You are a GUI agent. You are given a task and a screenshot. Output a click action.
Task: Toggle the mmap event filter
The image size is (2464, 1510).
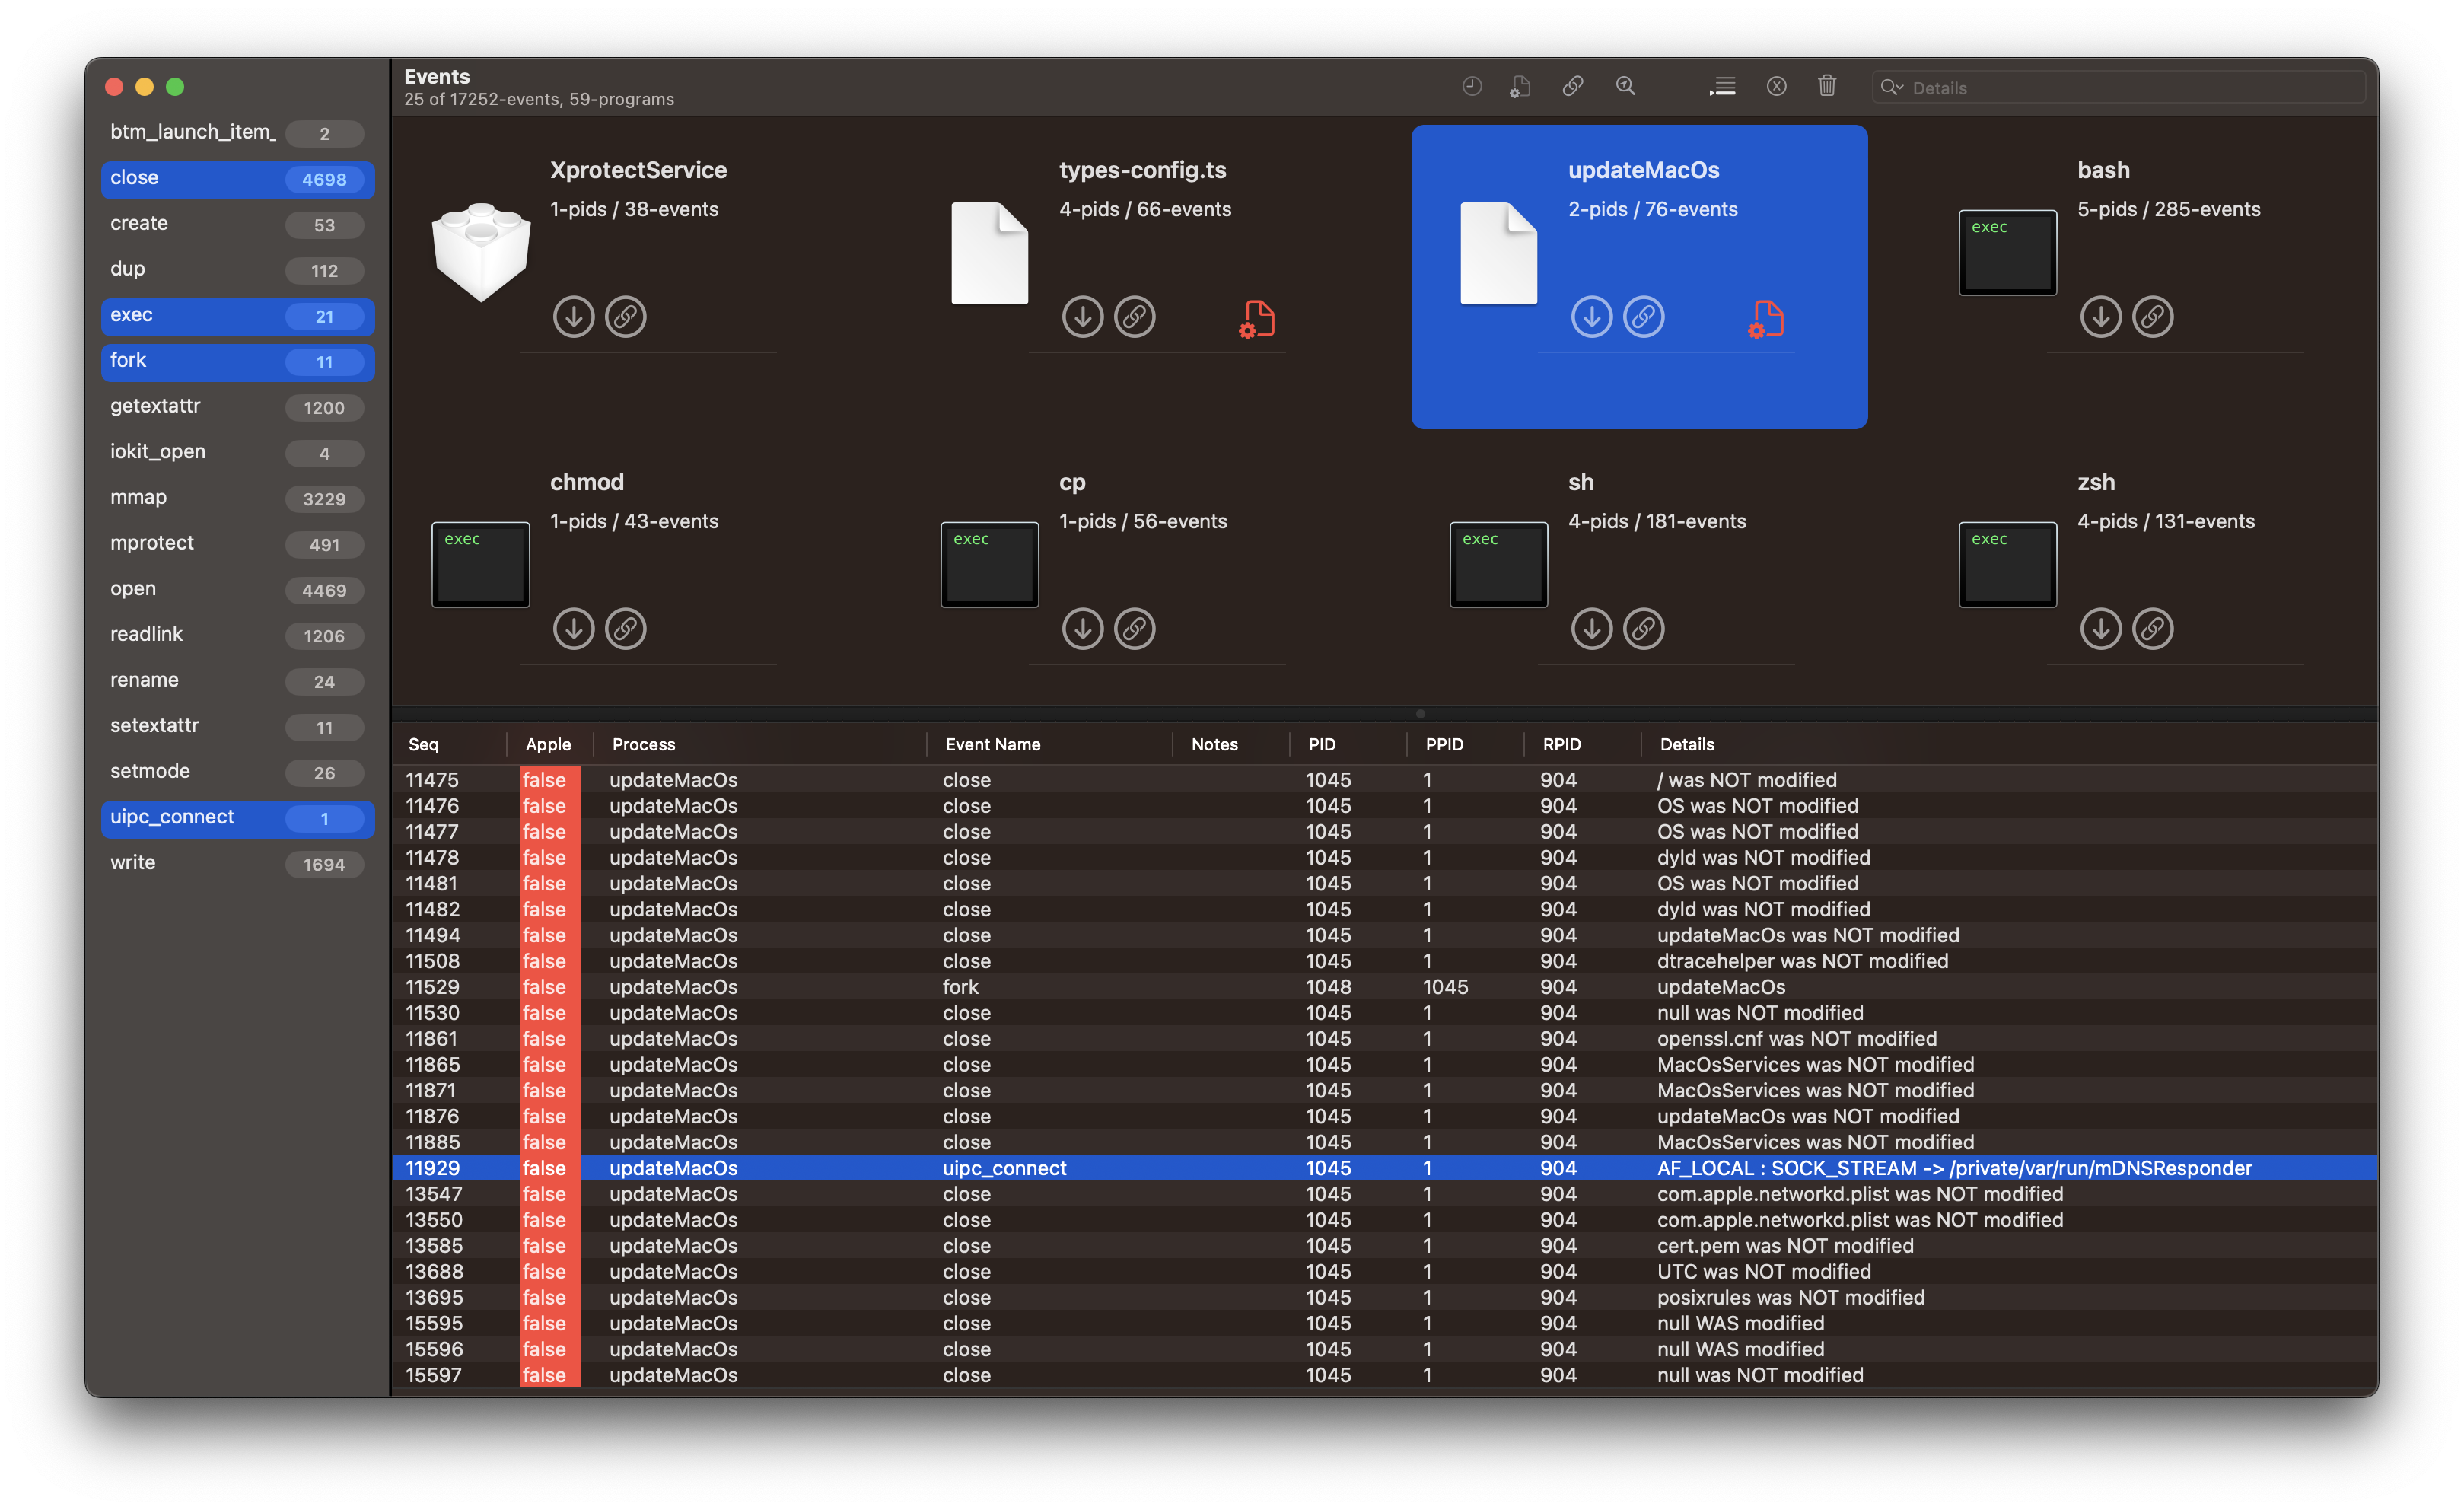(238, 498)
